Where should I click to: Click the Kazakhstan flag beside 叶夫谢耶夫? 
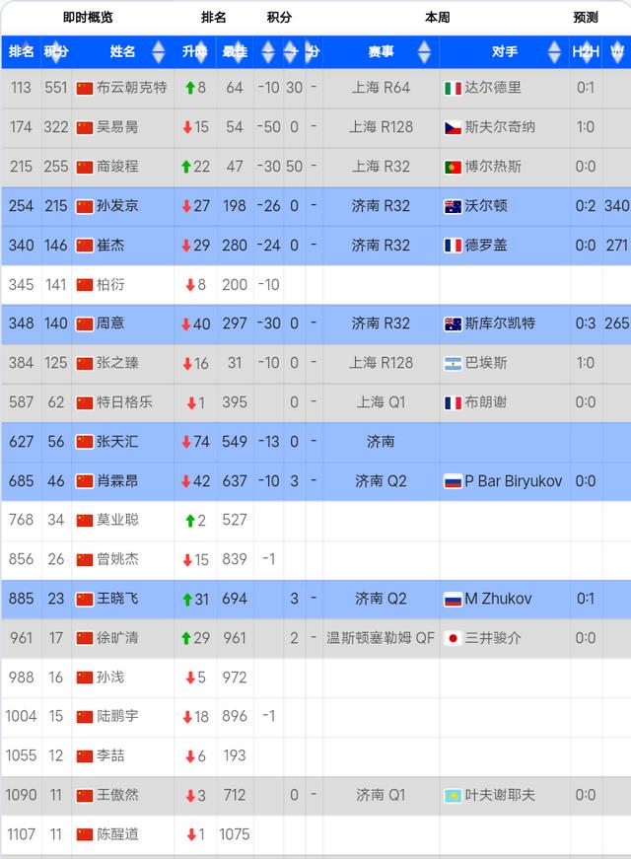point(453,795)
